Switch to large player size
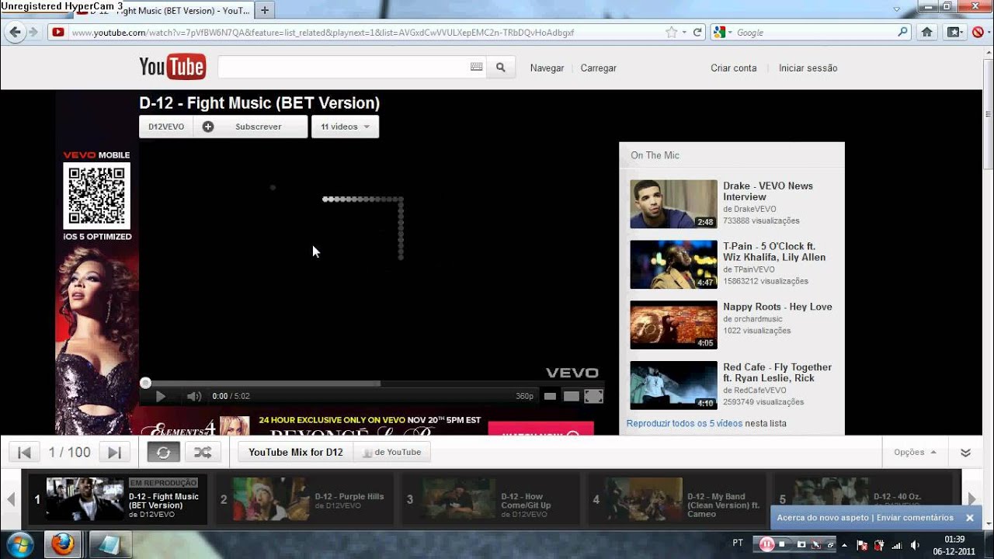Viewport: 994px width, 559px height. [x=572, y=396]
